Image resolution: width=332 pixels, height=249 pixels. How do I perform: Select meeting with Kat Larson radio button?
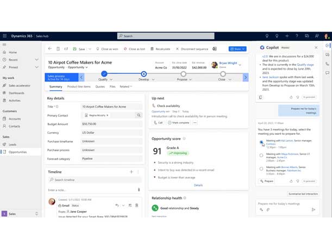pos(261,142)
